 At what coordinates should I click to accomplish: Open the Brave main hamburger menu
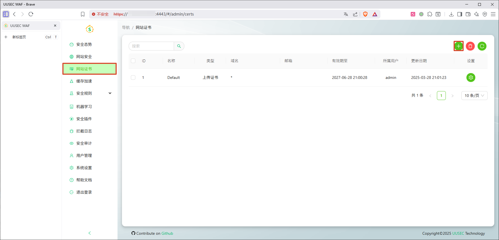tap(493, 14)
